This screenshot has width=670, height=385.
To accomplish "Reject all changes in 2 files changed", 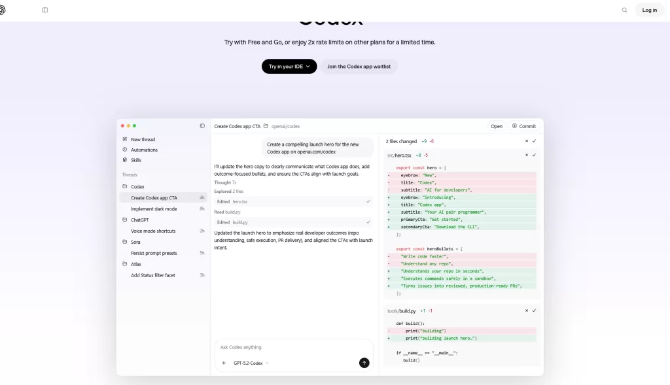I will coord(527,141).
